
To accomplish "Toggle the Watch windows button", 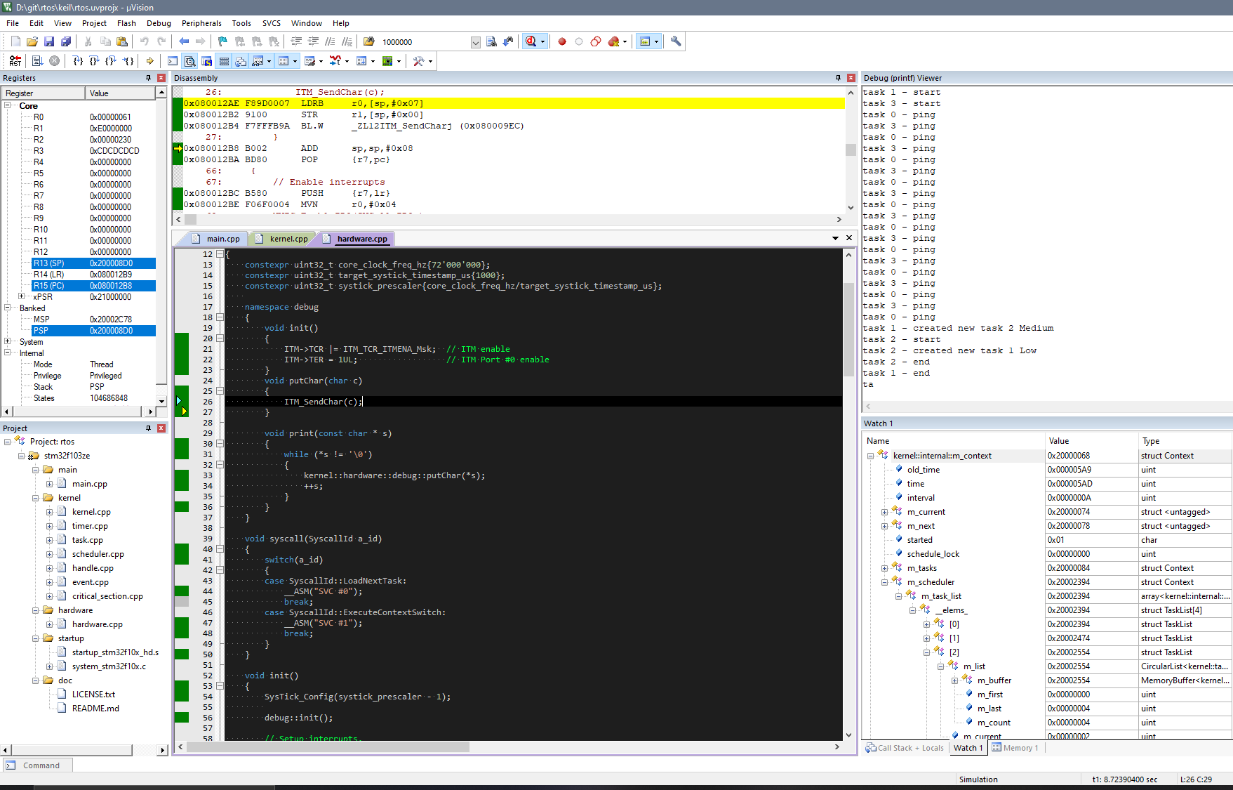I will (x=258, y=61).
